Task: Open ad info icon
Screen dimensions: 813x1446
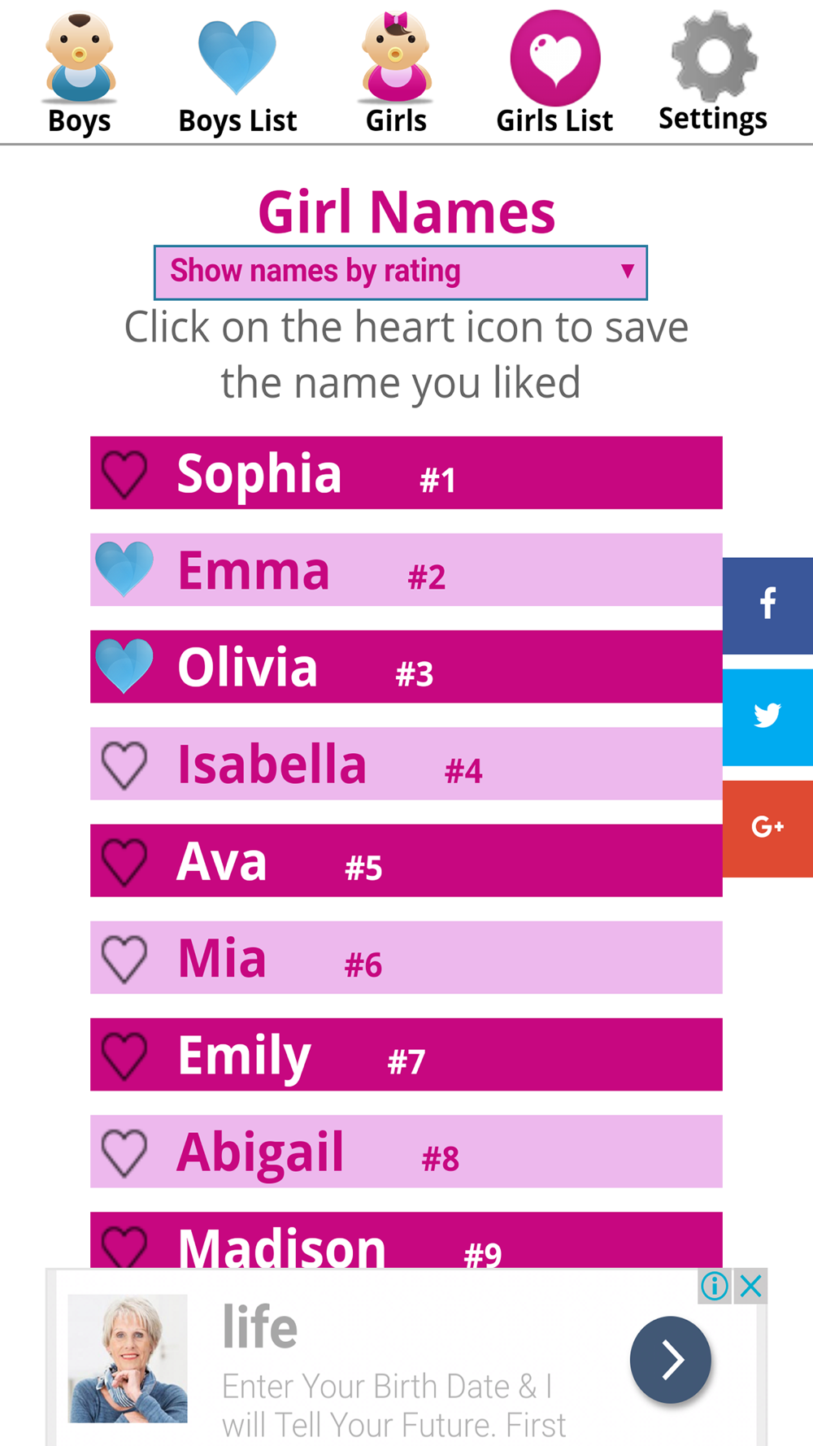Action: click(715, 1286)
